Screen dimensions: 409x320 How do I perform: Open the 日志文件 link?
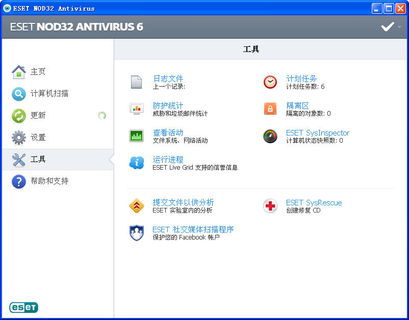coord(168,78)
